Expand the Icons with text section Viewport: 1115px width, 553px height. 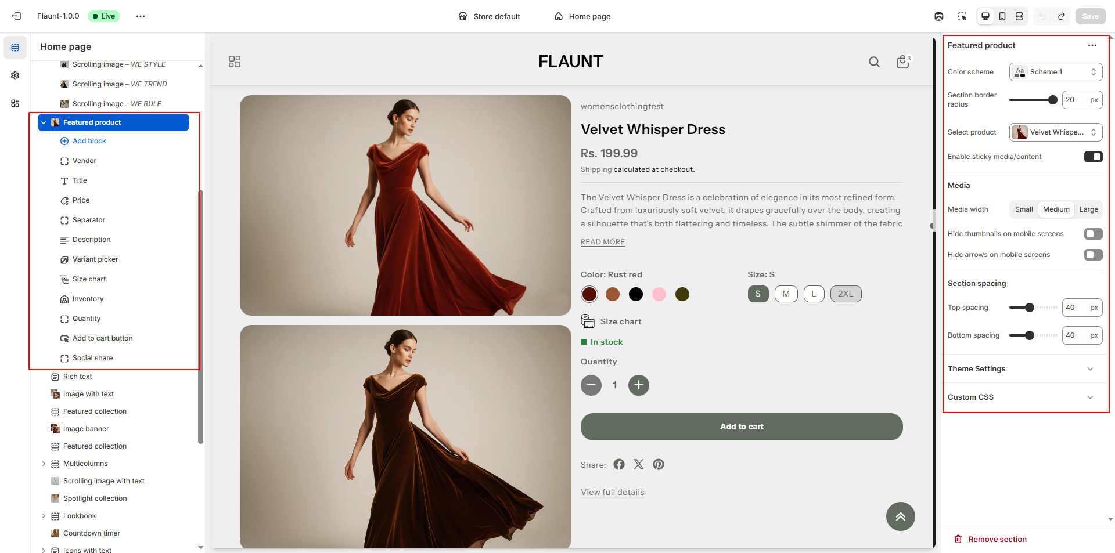tap(44, 550)
